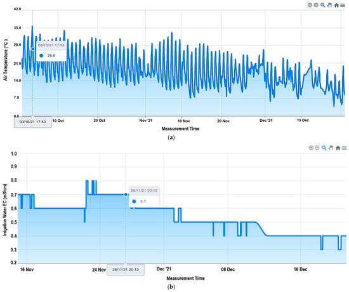The height and width of the screenshot is (292, 349).
Task: Zoom out on the irrigation water EC chart
Action: pos(317,148)
